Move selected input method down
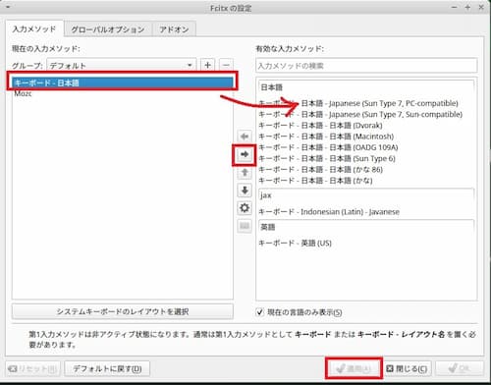 click(245, 191)
